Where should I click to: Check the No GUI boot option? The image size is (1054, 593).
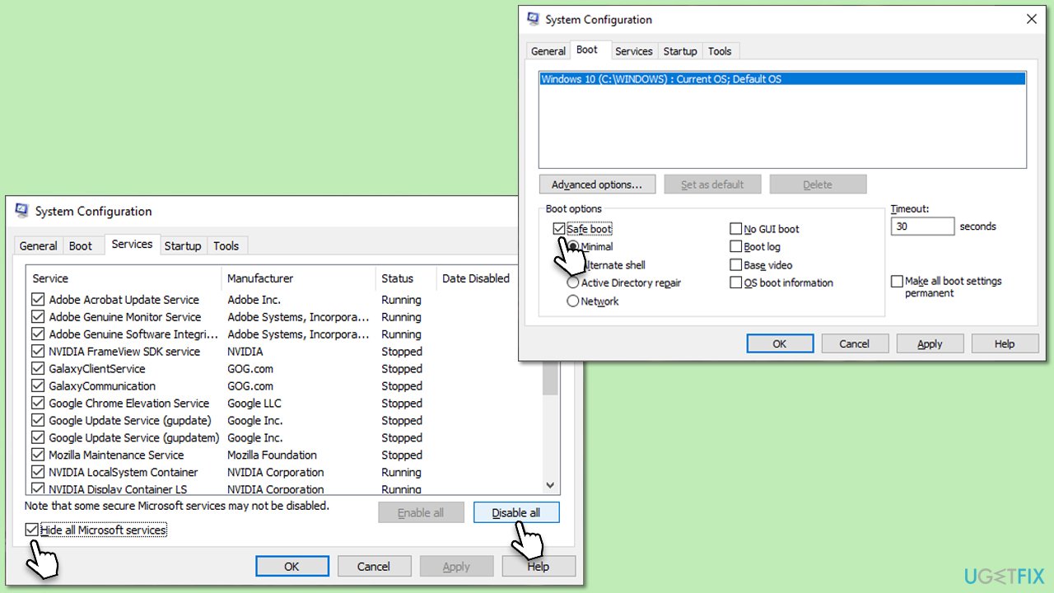tap(736, 229)
